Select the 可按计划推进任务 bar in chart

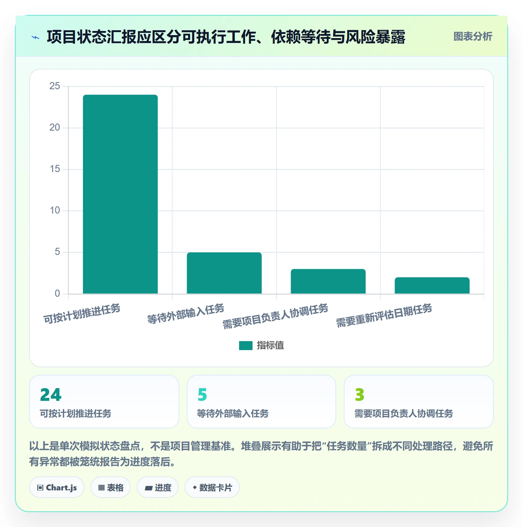[x=120, y=194]
